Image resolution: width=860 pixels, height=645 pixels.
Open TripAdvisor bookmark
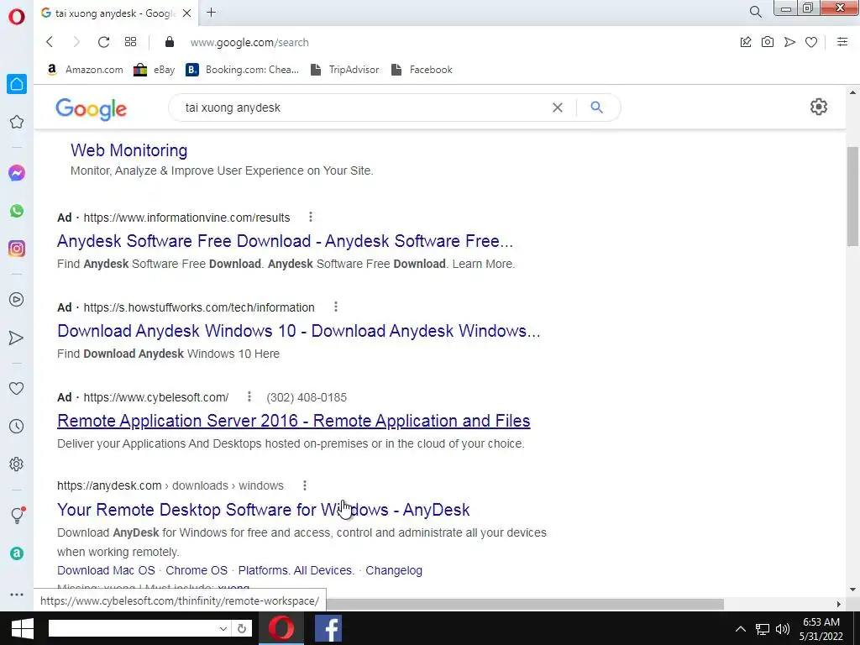click(x=344, y=70)
